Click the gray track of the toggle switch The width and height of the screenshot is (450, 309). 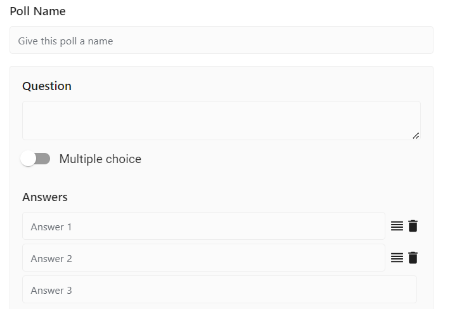(x=43, y=159)
